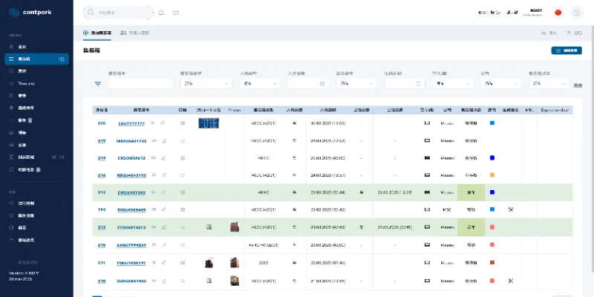Click the Chinese flag language icon
Image resolution: width=594 pixels, height=297 pixels.
pyautogui.click(x=558, y=13)
